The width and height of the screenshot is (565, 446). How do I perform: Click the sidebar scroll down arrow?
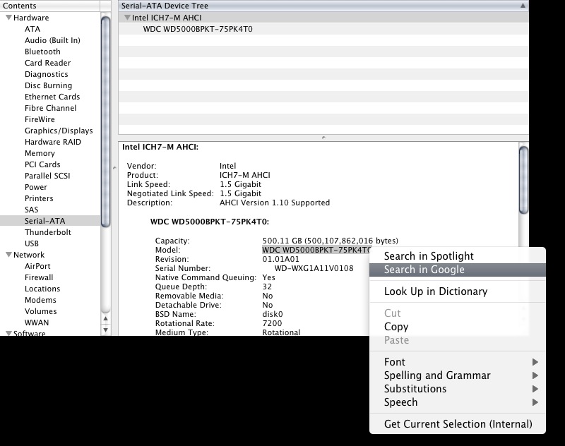tap(105, 330)
